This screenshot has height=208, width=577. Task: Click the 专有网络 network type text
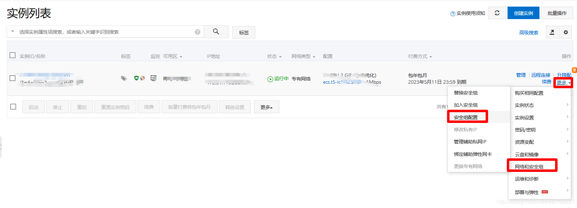click(301, 79)
